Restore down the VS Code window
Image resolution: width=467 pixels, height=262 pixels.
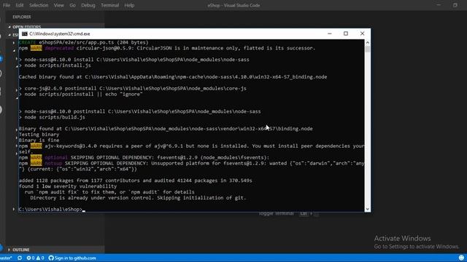coord(455,5)
